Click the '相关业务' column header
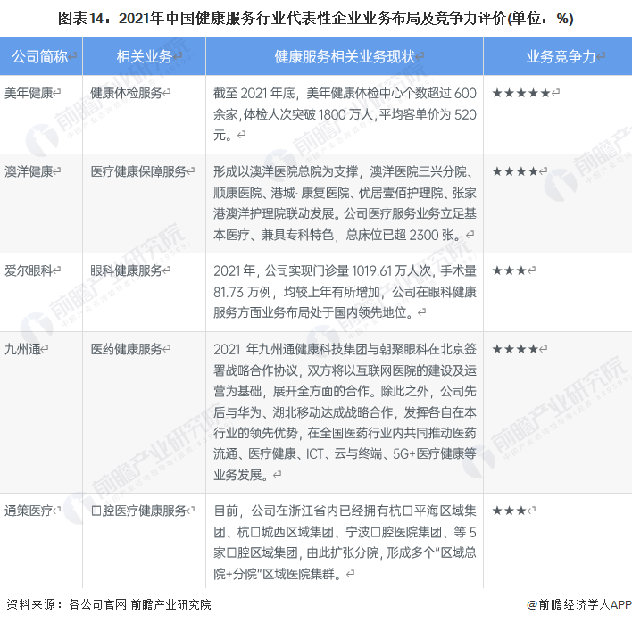This screenshot has height=623, width=632. (145, 56)
